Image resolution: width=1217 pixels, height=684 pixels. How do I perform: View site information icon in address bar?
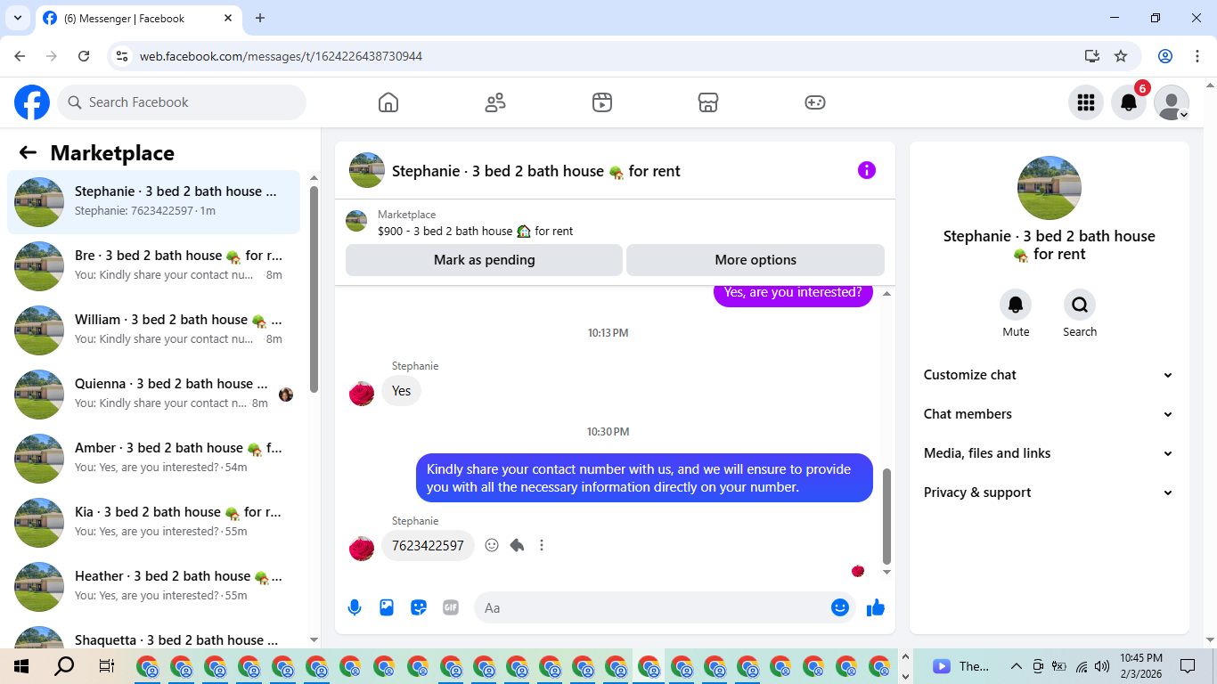click(x=123, y=56)
